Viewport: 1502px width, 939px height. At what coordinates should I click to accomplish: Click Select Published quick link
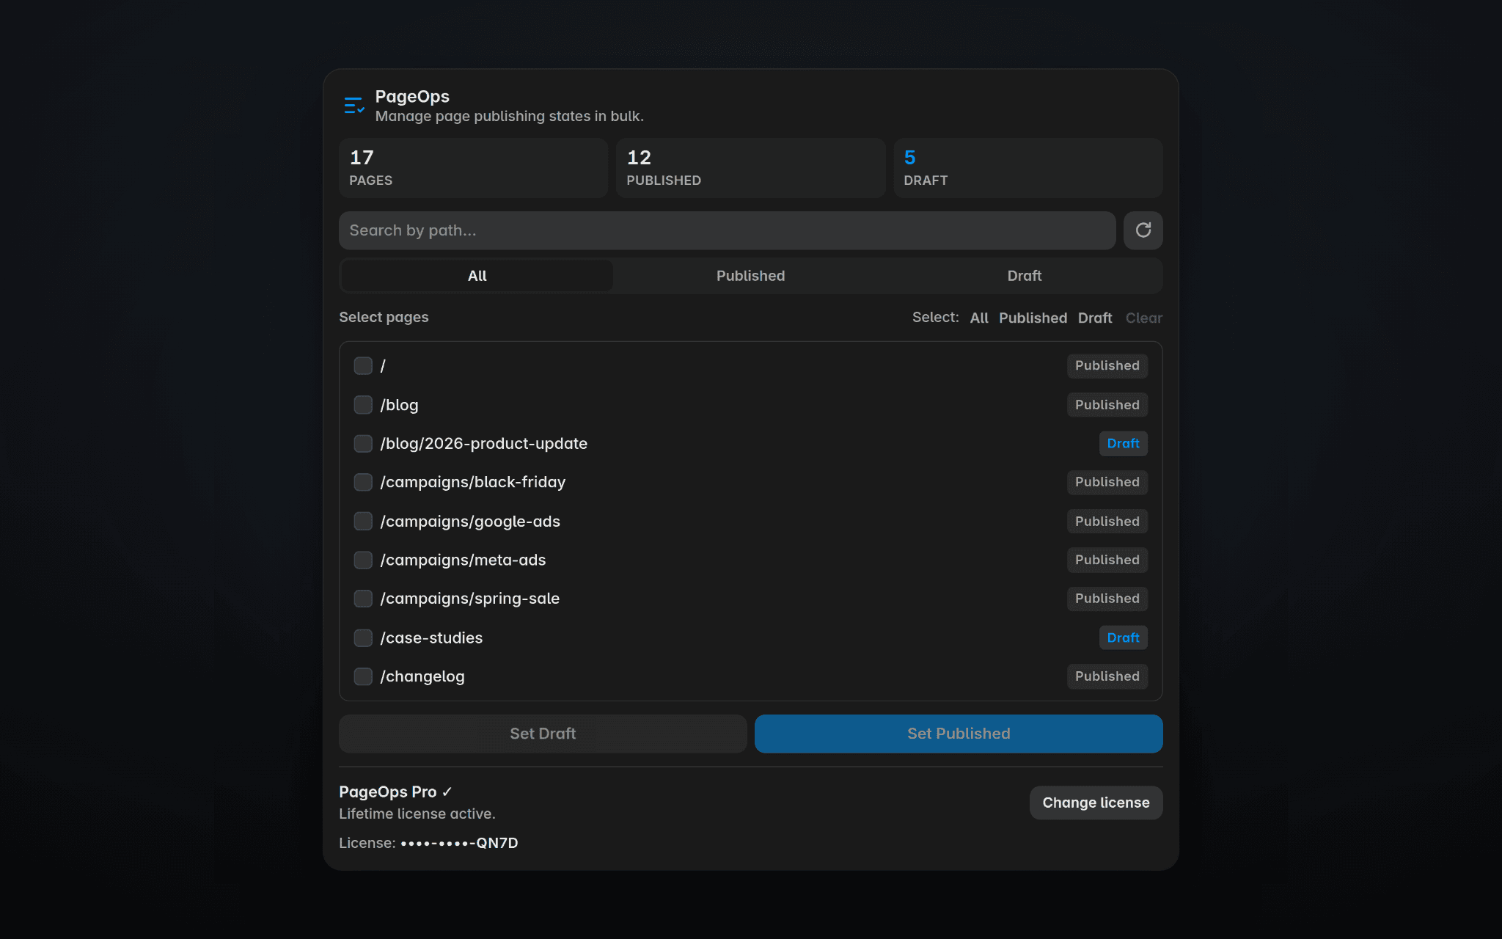[1033, 318]
